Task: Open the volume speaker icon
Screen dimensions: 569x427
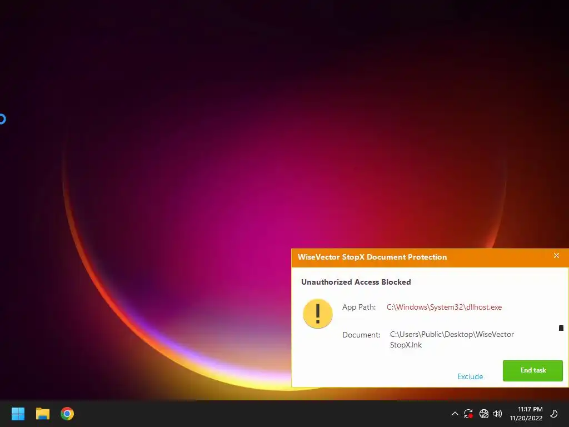Action: click(x=497, y=414)
